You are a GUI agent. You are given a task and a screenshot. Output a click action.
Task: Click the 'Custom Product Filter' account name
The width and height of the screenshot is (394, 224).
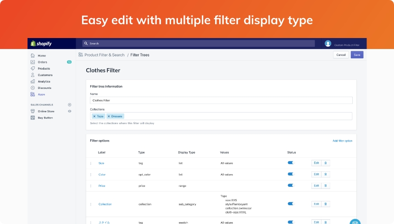pyautogui.click(x=347, y=45)
